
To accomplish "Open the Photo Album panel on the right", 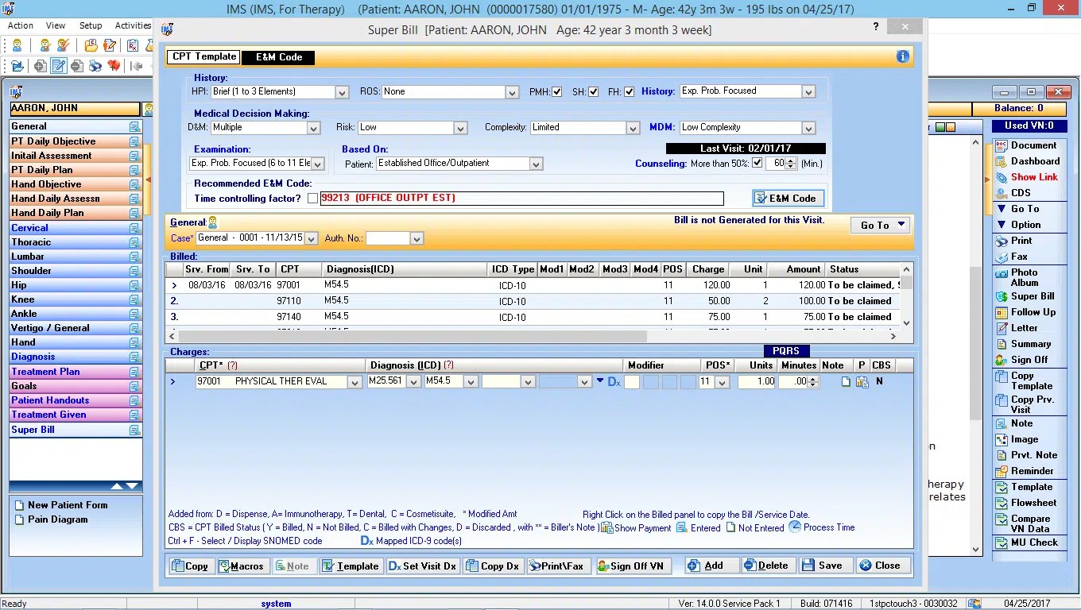I will click(x=1029, y=276).
